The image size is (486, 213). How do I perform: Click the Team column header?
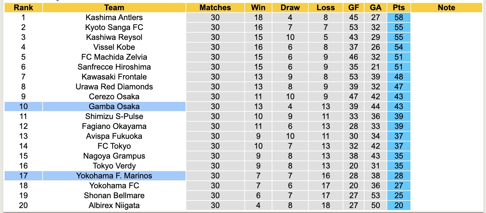[x=114, y=8]
